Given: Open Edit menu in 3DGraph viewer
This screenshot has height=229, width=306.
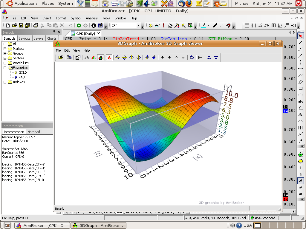Looking at the screenshot, I should pos(67,50).
